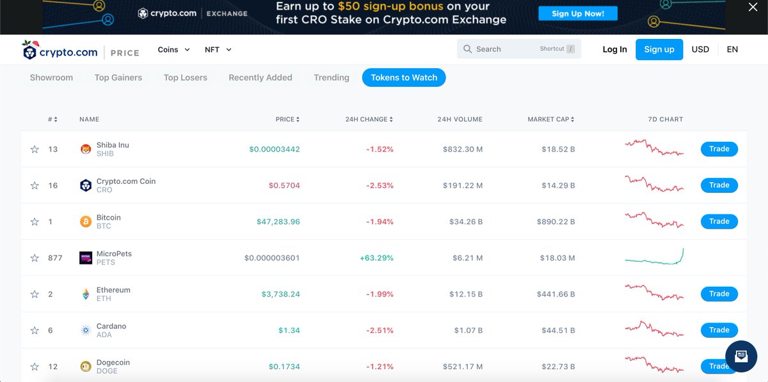
Task: Click the slash shortcut key badge
Action: tap(570, 49)
